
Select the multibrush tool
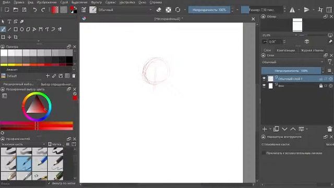tap(59, 29)
